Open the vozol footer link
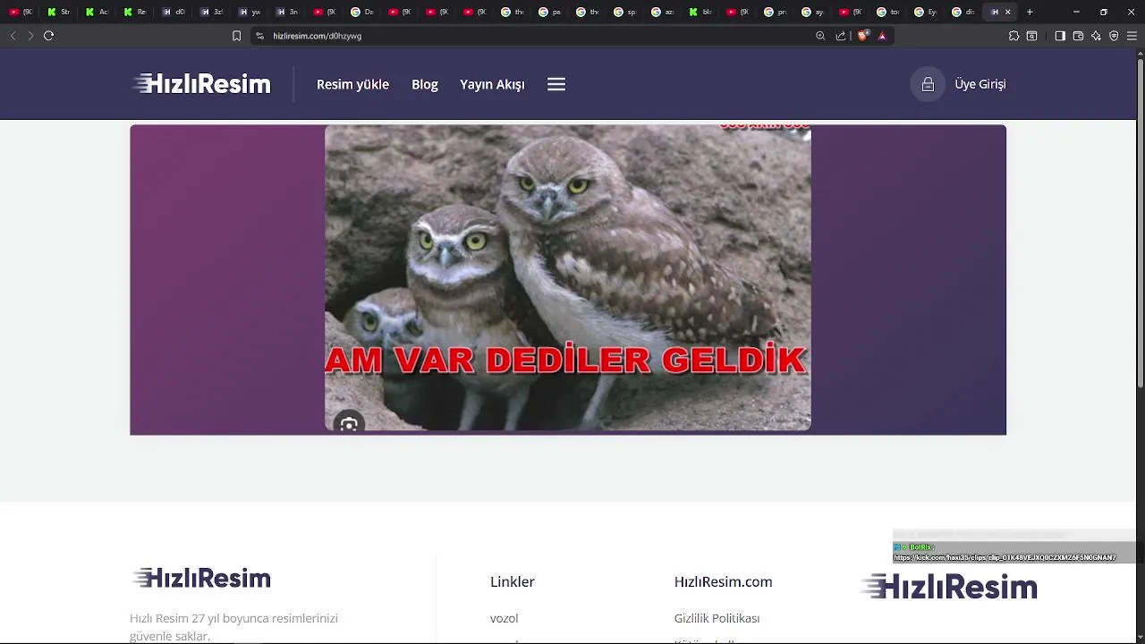The width and height of the screenshot is (1145, 644). point(504,618)
